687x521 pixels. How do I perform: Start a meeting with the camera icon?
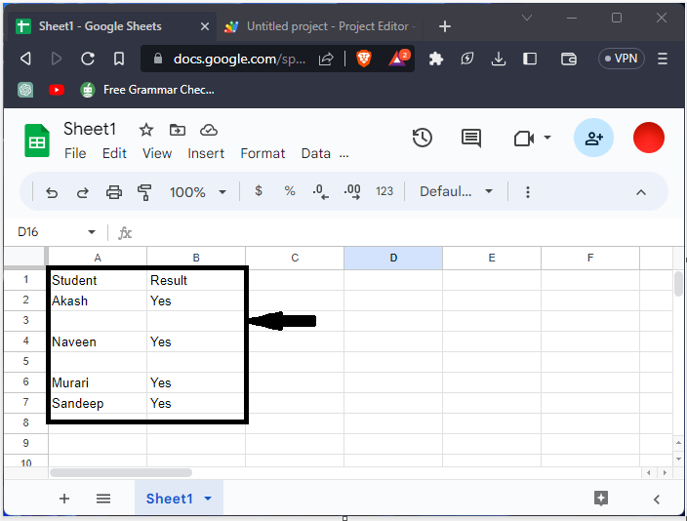(524, 139)
